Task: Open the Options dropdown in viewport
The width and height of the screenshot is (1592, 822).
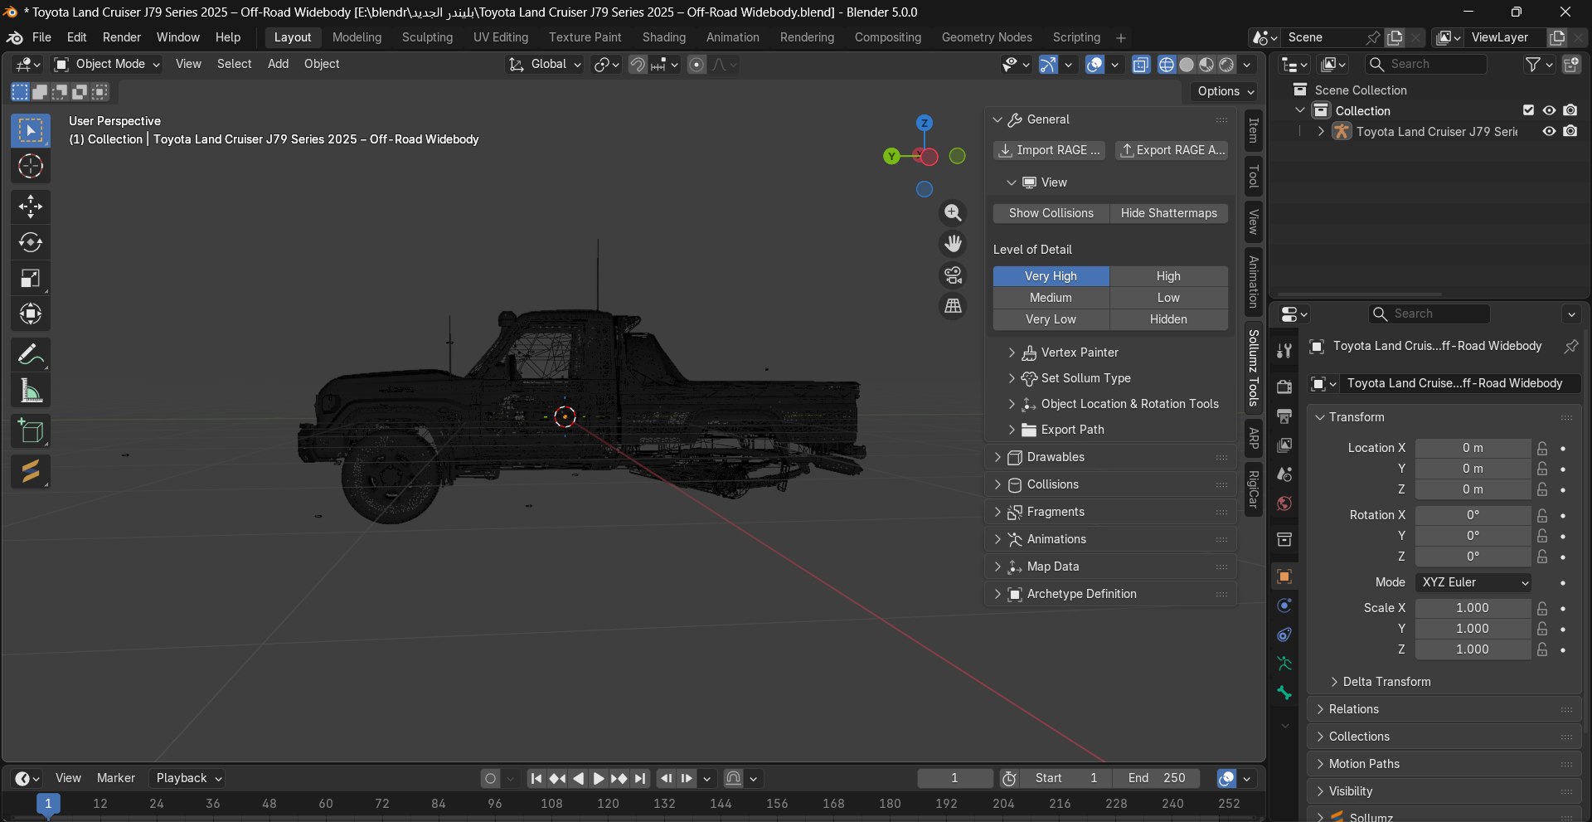Action: click(x=1226, y=91)
